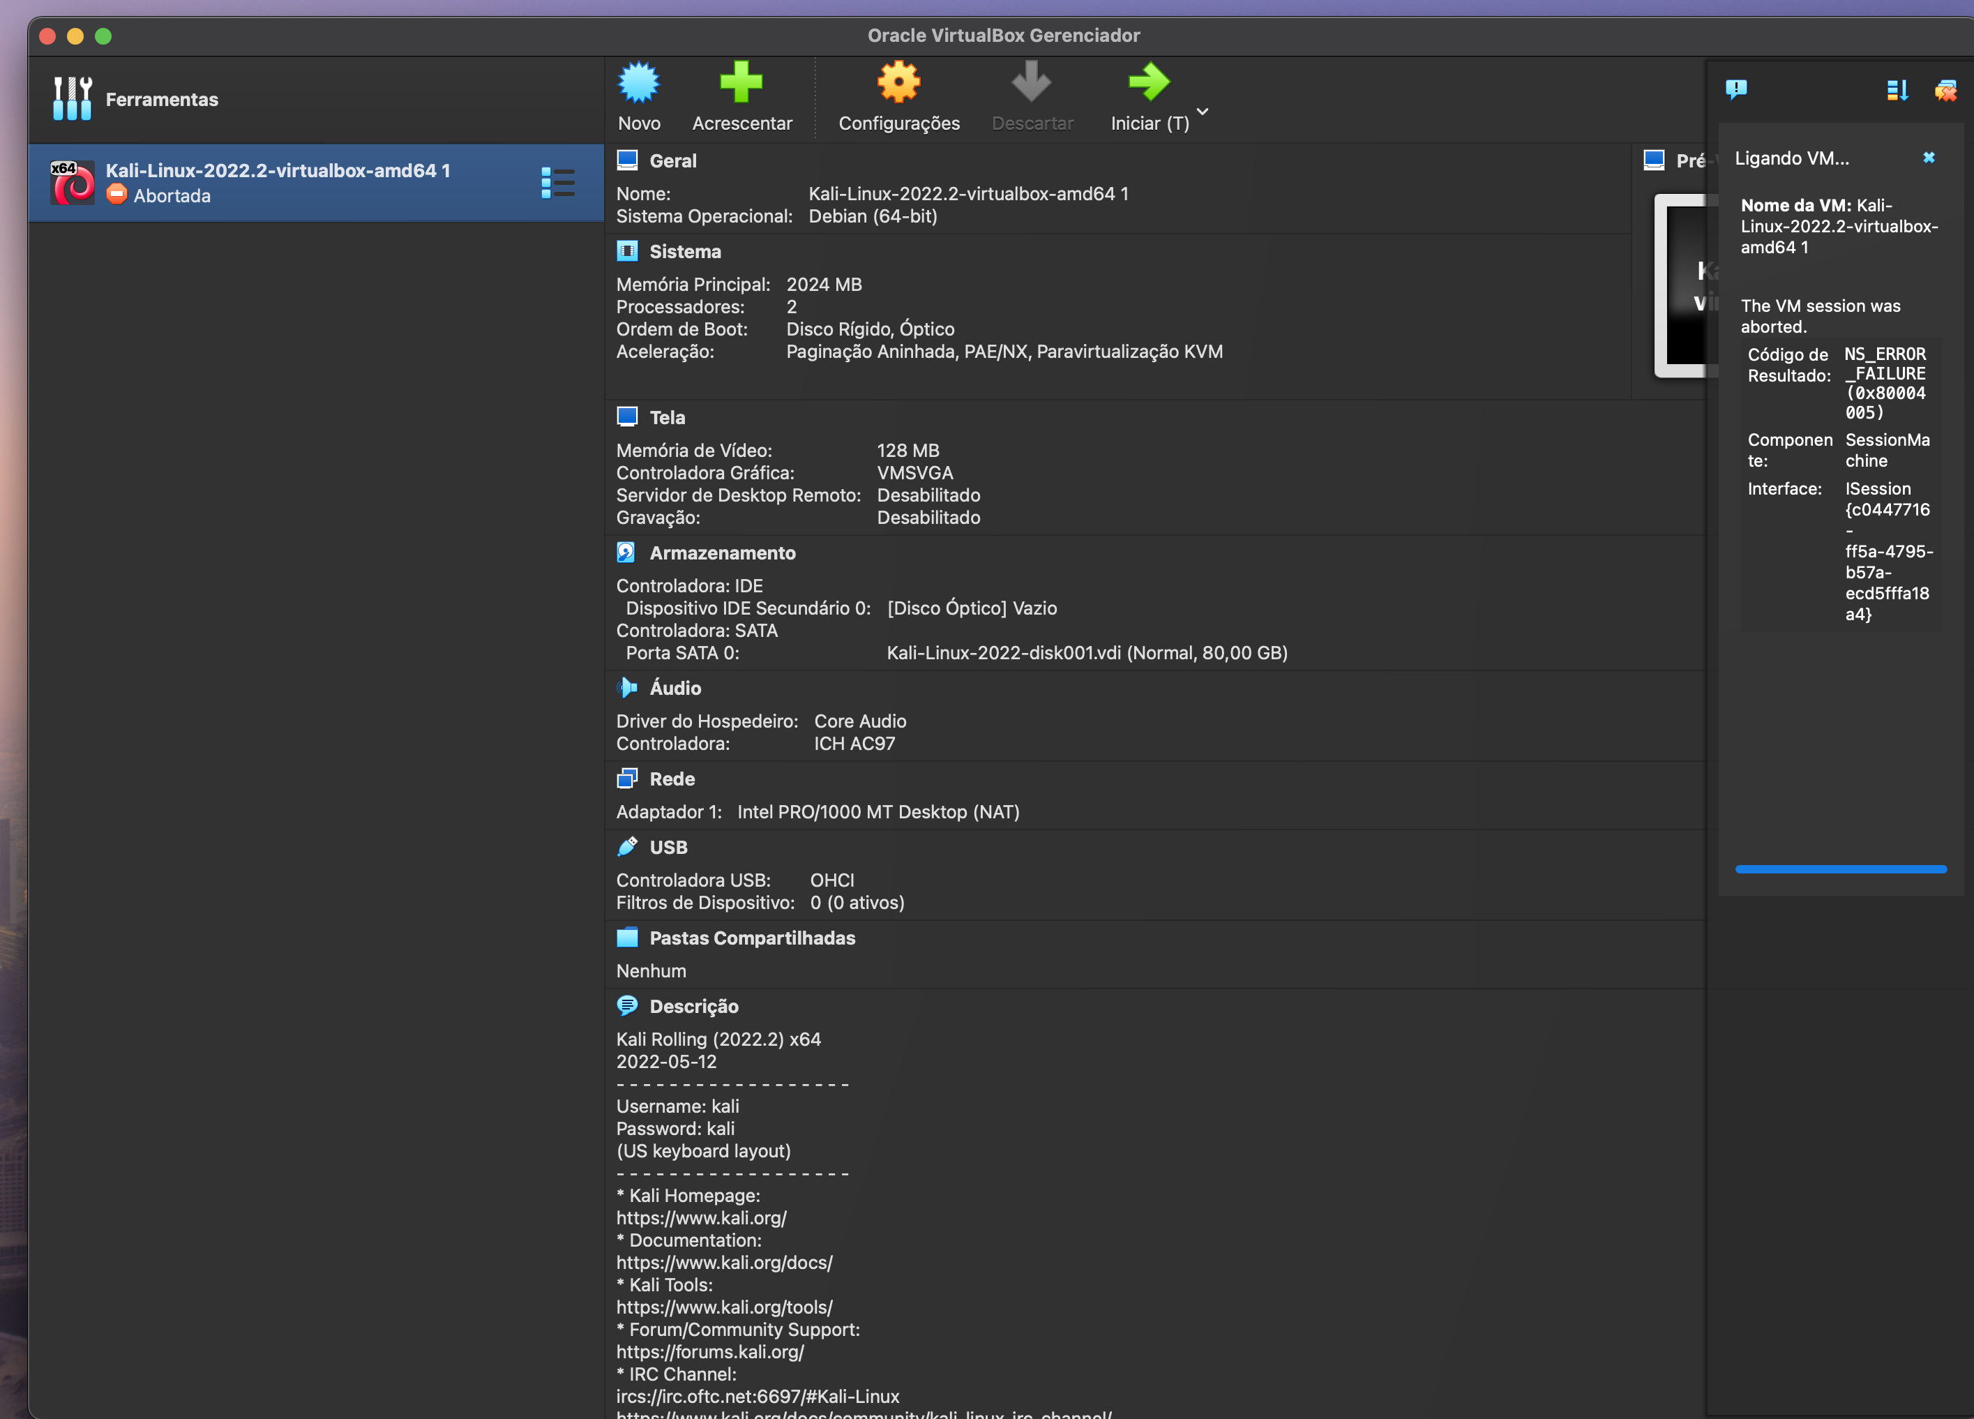Click the Ordem de Boot value
Screen dimensions: 1974x1419
(871, 329)
